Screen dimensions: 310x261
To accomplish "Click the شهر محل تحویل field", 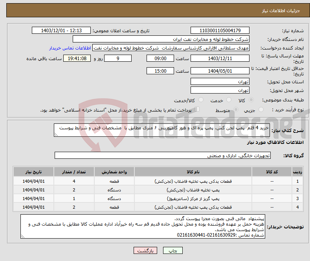I will [x=220, y=90].
